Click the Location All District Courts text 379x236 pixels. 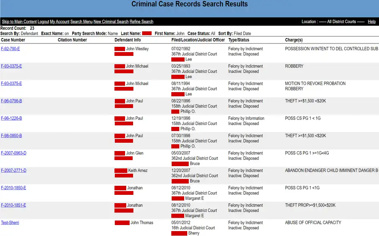tap(333, 22)
